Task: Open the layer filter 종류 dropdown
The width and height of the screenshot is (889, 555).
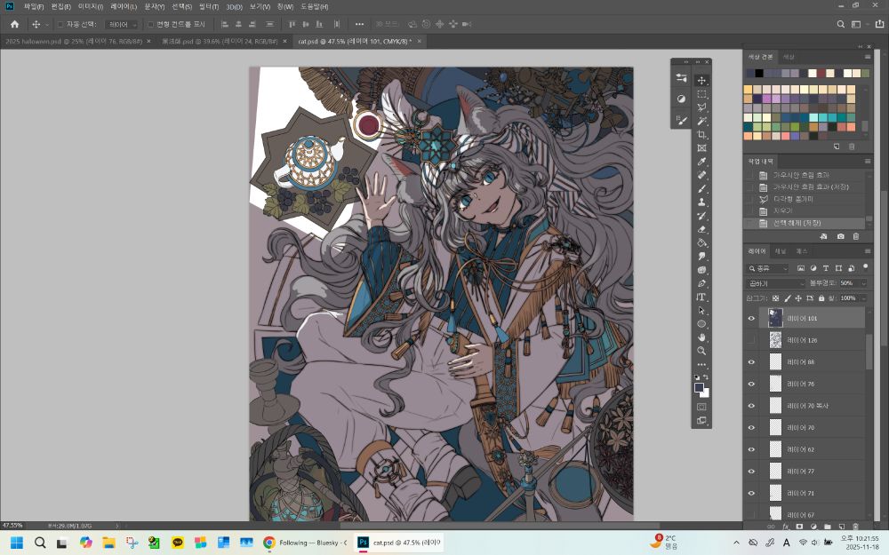Action: [x=767, y=268]
